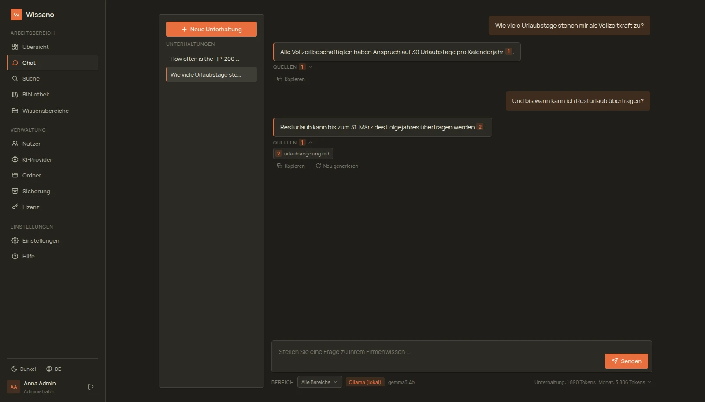
Task: Click the Hilfe question mark icon
Action: pos(15,256)
